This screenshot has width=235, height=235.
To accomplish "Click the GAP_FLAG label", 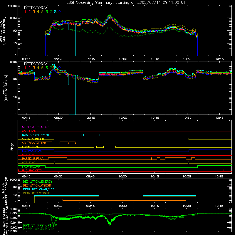I will (x=29, y=131).
